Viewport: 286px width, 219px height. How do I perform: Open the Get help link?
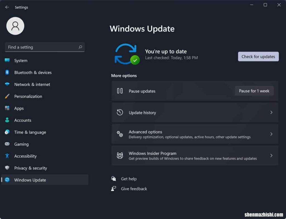coord(129,179)
